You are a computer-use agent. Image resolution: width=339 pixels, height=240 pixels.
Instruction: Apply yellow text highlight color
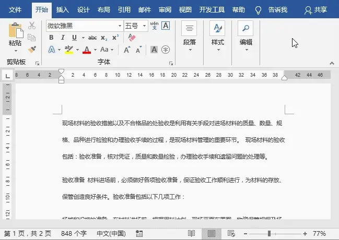coord(69,50)
